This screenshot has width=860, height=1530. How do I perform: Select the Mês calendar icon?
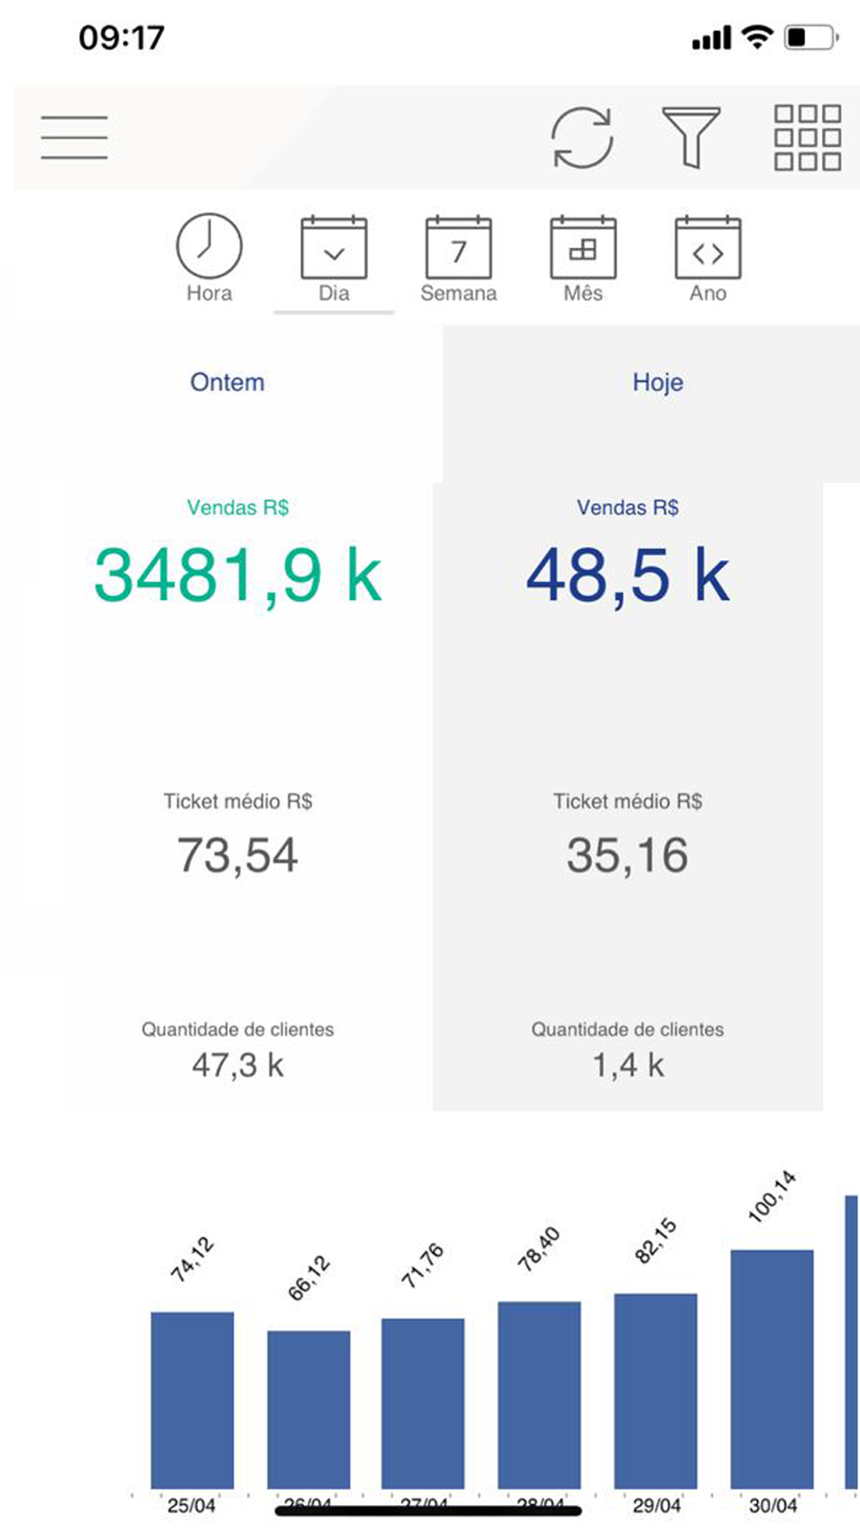point(583,248)
